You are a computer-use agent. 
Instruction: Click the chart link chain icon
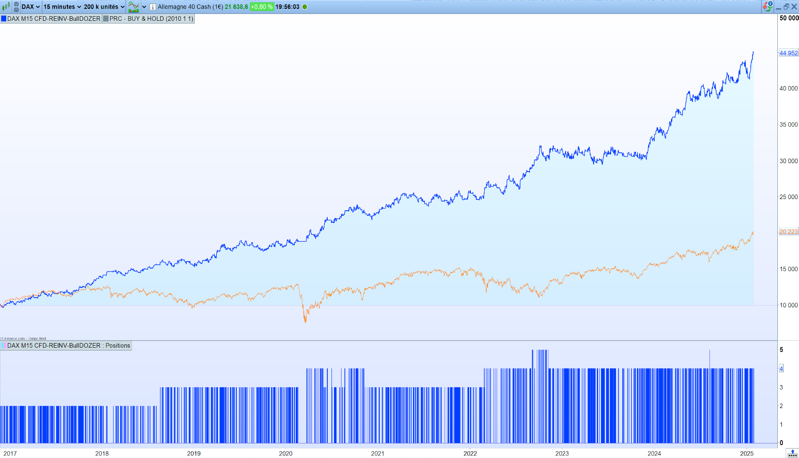(16, 7)
